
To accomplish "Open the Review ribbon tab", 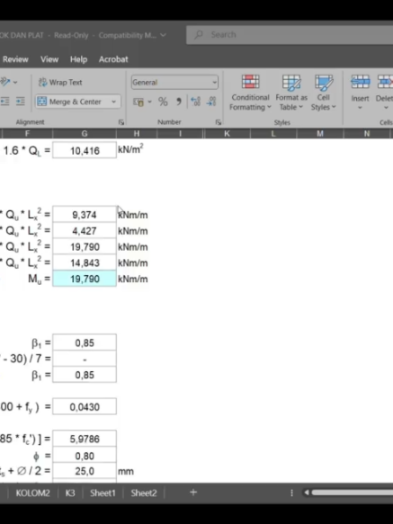I will pyautogui.click(x=15, y=59).
